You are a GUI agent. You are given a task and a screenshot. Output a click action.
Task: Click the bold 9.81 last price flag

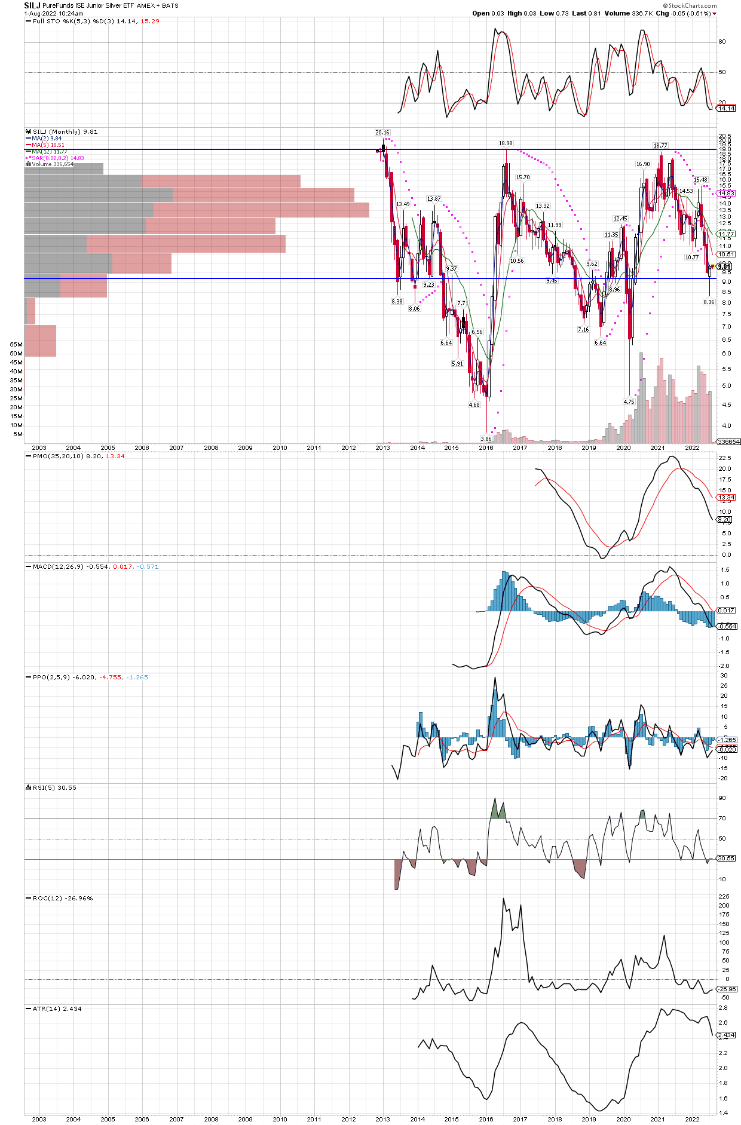725,267
